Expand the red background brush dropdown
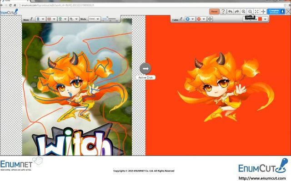The width and height of the screenshot is (291, 181). 54,19
